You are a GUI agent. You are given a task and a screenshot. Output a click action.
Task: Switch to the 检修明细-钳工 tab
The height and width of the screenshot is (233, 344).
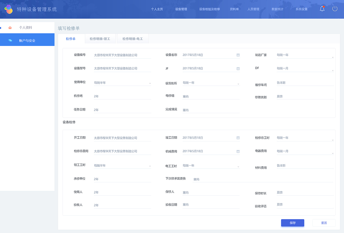(x=100, y=38)
